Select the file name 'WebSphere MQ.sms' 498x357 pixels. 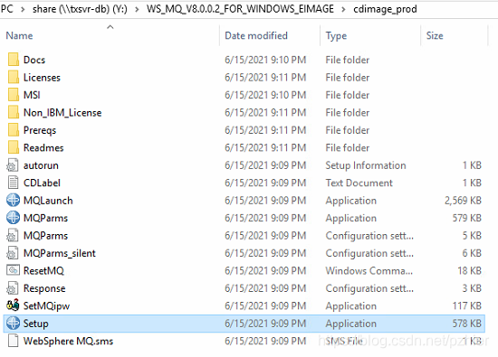(x=68, y=341)
